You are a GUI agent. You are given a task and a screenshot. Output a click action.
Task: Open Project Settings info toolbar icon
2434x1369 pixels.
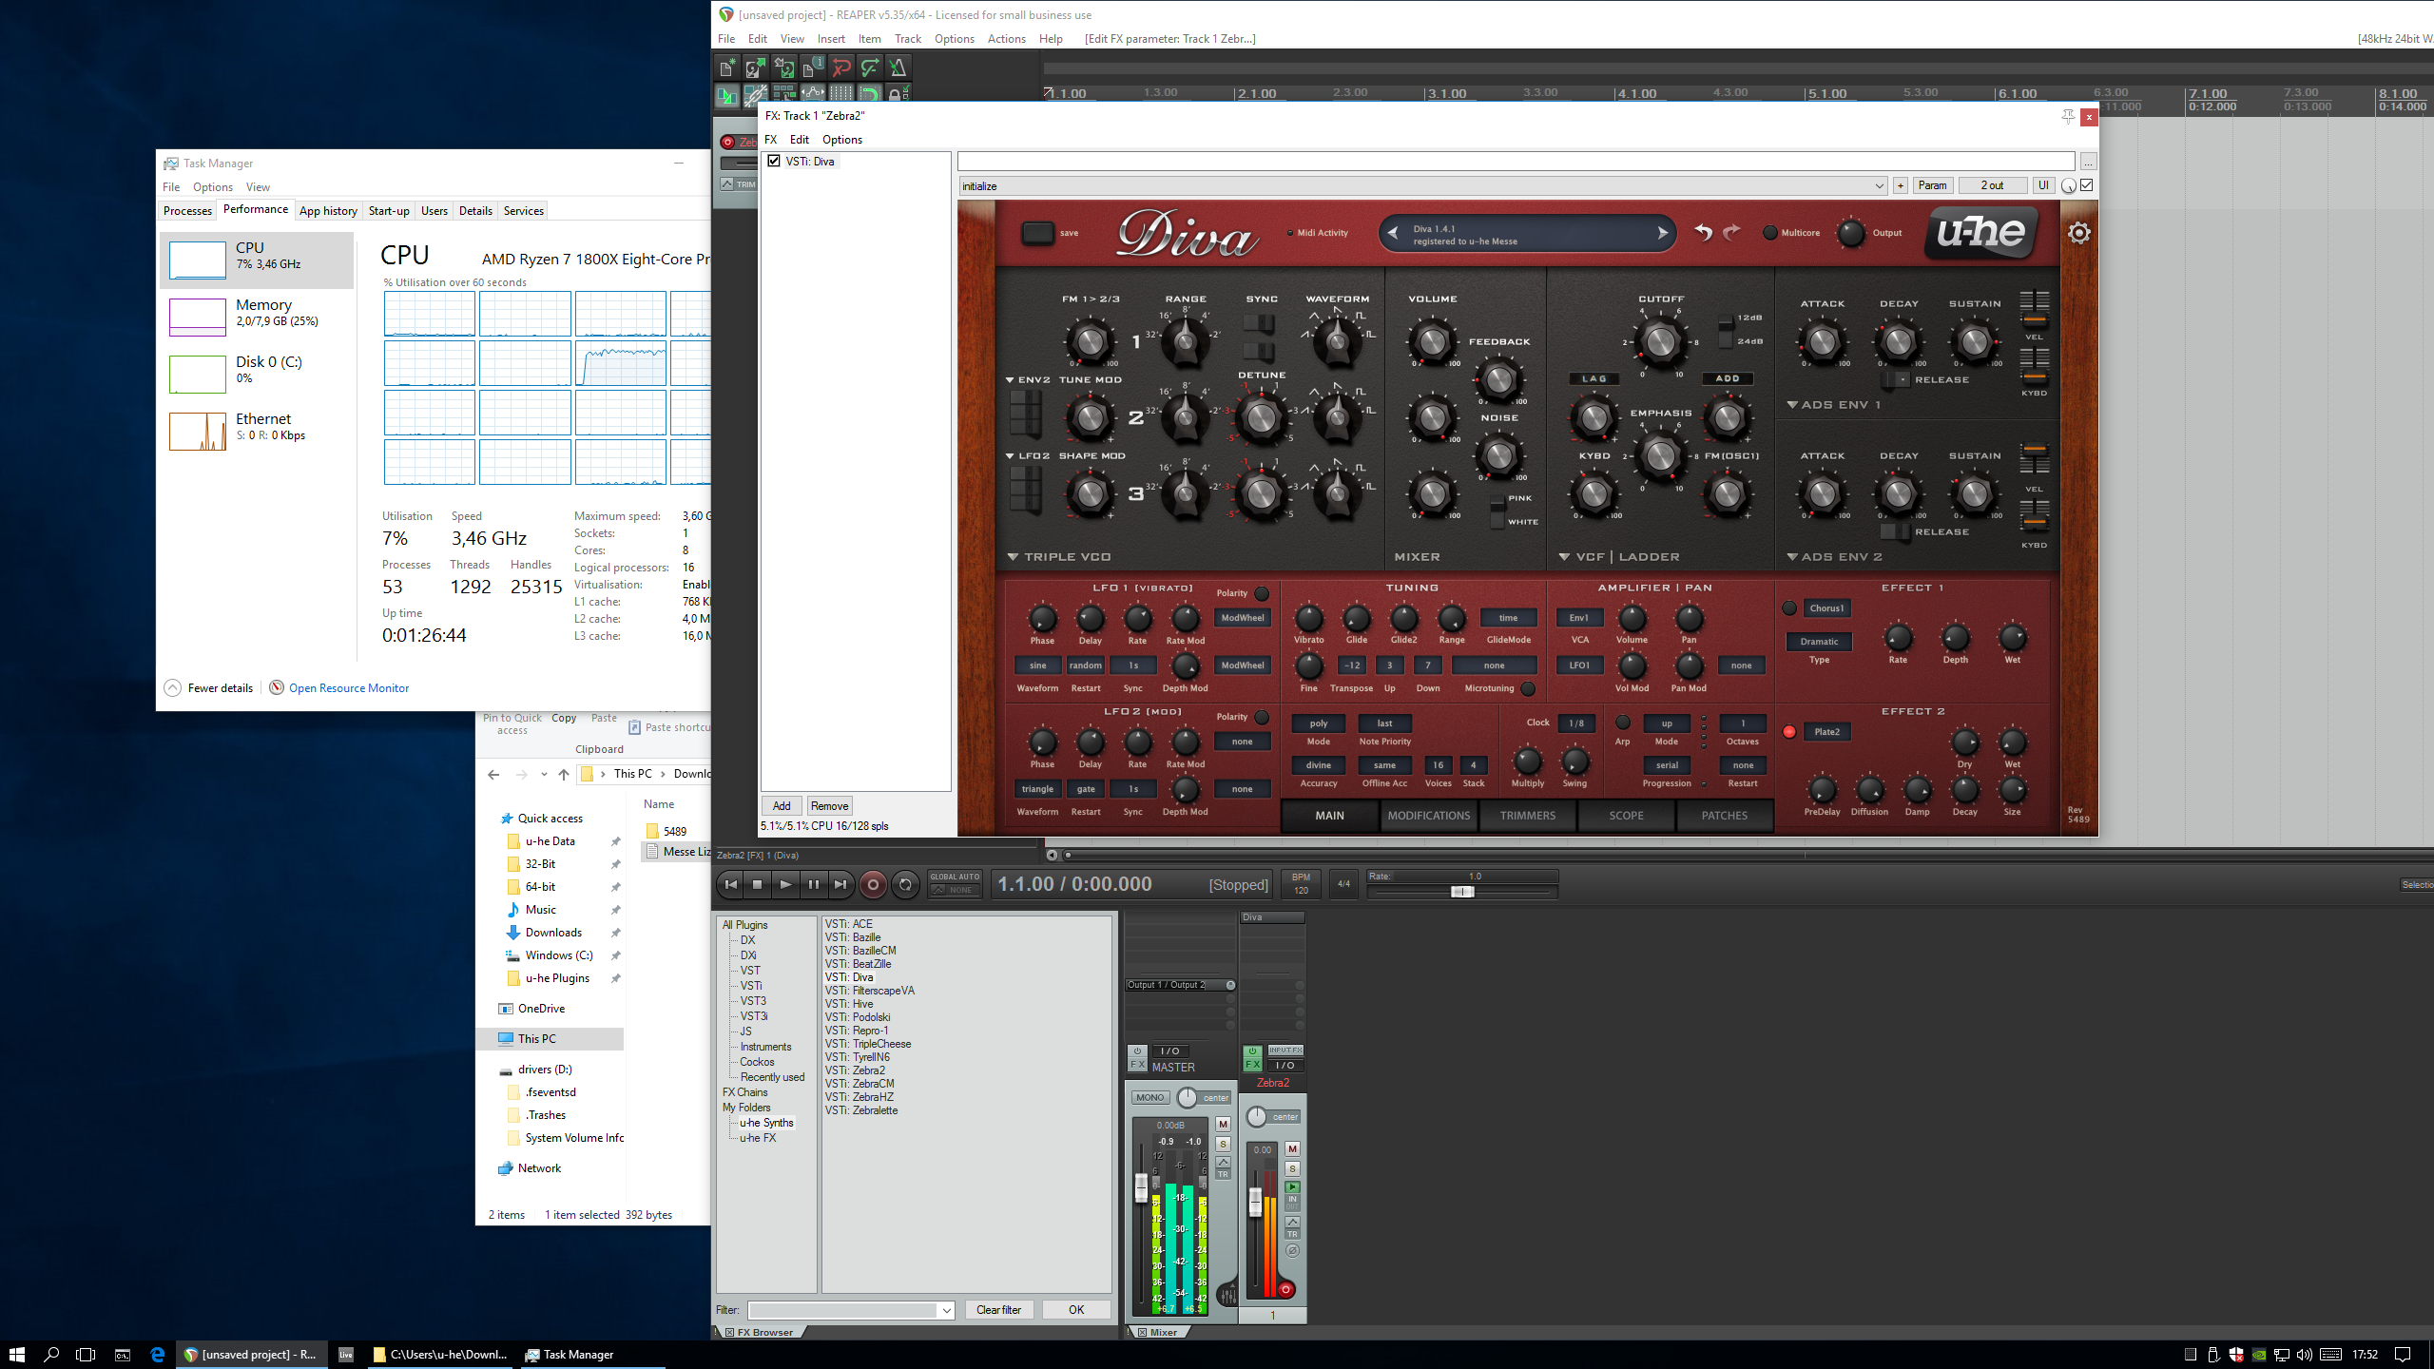812,67
